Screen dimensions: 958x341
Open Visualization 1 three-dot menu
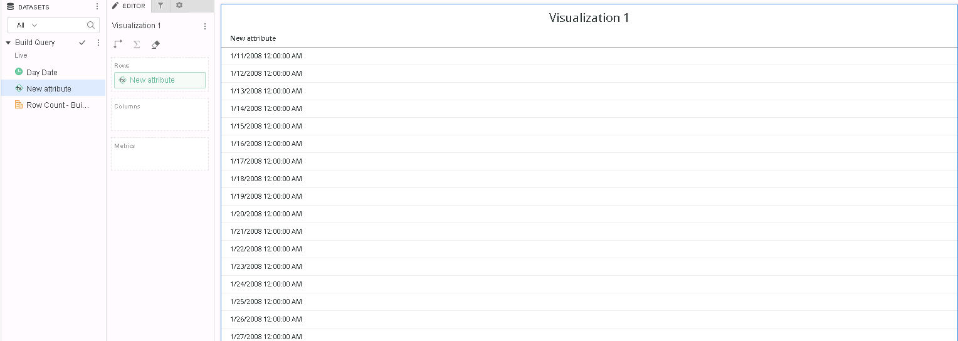[x=204, y=26]
